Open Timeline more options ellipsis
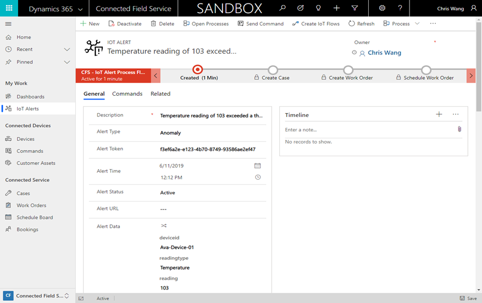 (x=455, y=114)
